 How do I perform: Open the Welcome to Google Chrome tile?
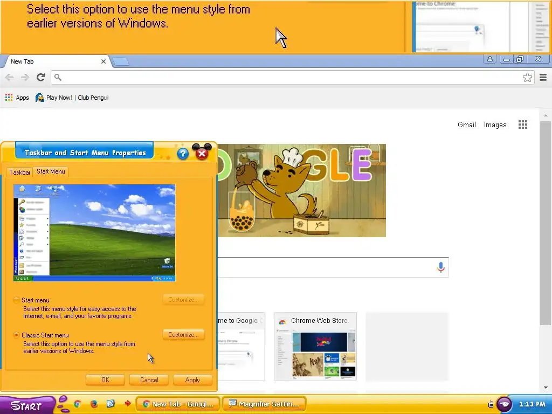(241, 347)
